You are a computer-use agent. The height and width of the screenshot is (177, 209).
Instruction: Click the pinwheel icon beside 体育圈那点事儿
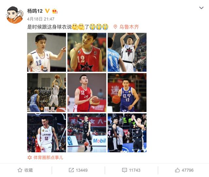pyautogui.click(x=29, y=157)
